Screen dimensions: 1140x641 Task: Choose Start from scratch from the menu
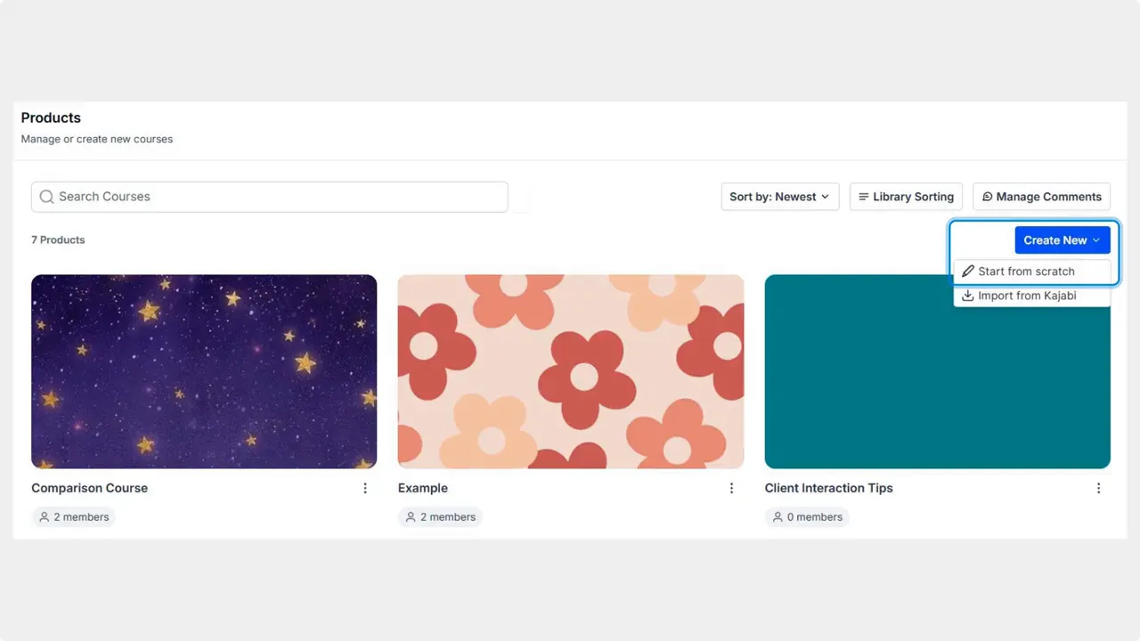click(1024, 271)
